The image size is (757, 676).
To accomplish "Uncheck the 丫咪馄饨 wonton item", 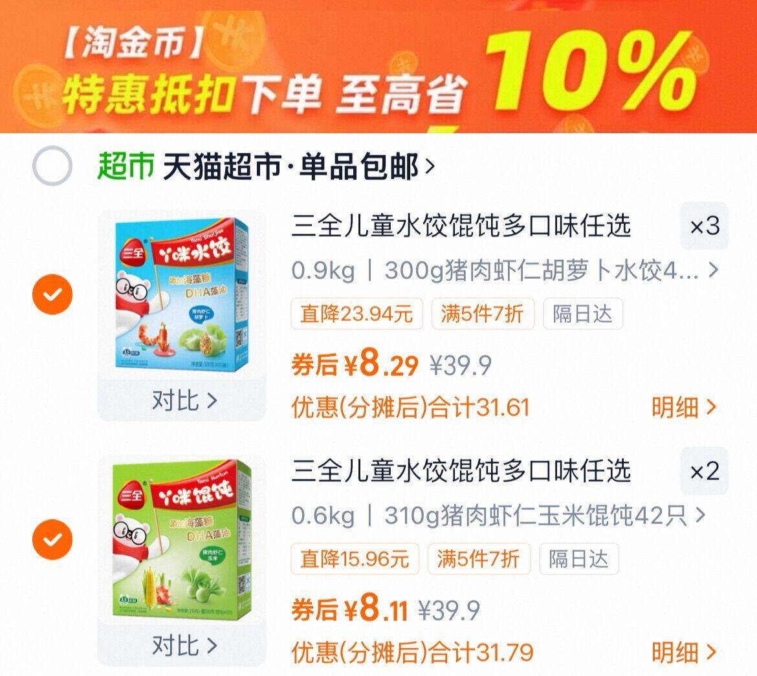I will point(52,540).
